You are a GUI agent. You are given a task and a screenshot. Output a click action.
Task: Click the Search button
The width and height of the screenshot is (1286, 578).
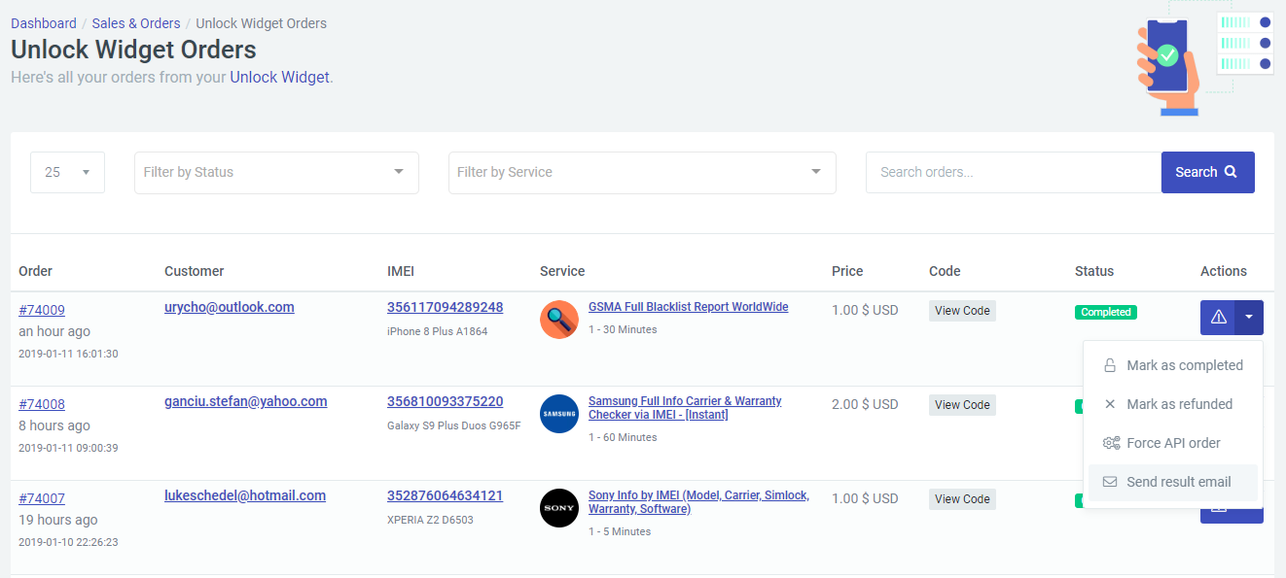tap(1207, 172)
